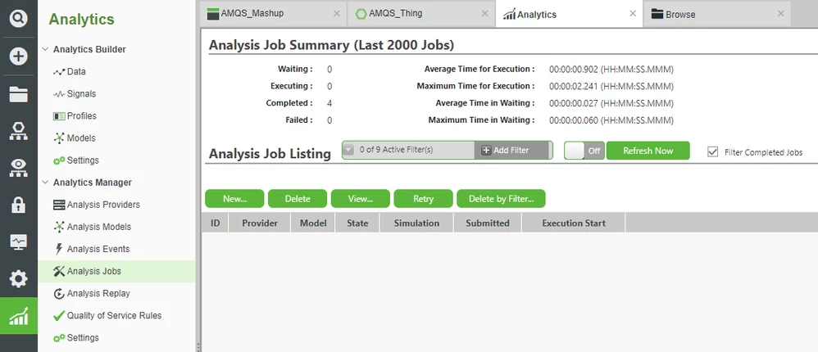Click Average Time in Waiting value 00:00:00.027
Viewport: 818px width, 352px height.
611,103
